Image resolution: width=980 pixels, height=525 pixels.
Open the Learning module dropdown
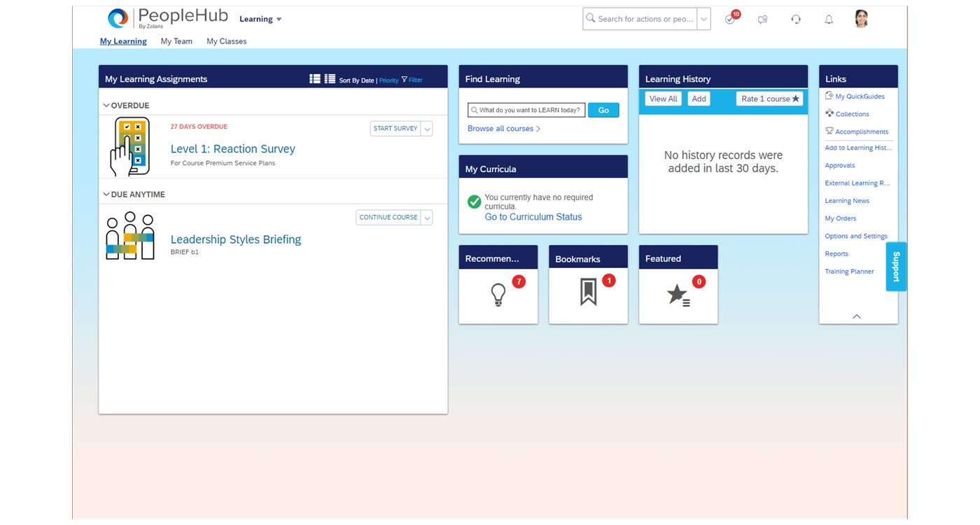click(x=260, y=19)
